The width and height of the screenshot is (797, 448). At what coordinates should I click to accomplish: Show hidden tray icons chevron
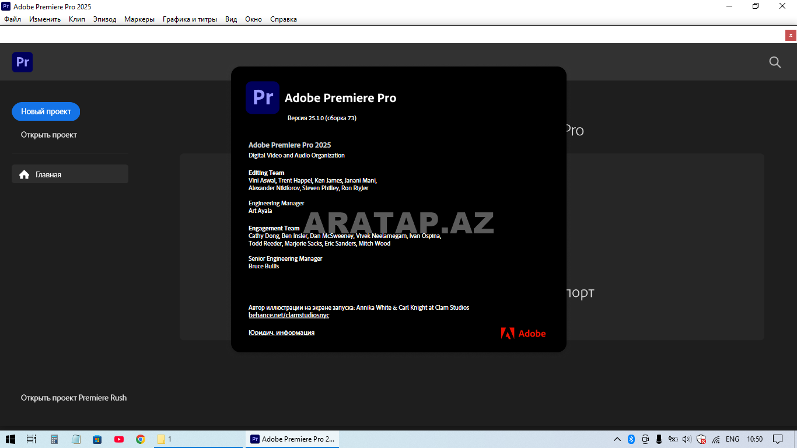coord(617,439)
